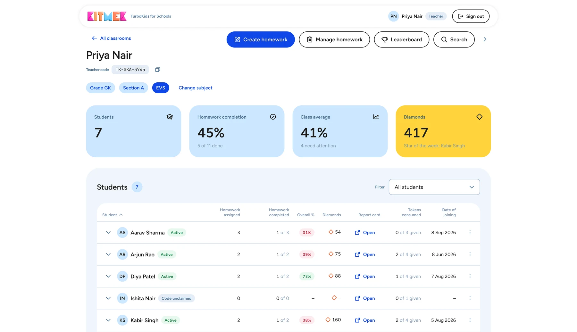Click the Homework completion stat card
This screenshot has width=577, height=332.
point(237,131)
